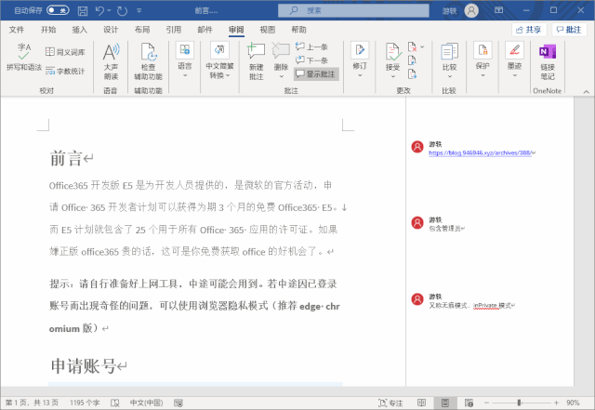Click the 删除 comment icon

pyautogui.click(x=281, y=51)
